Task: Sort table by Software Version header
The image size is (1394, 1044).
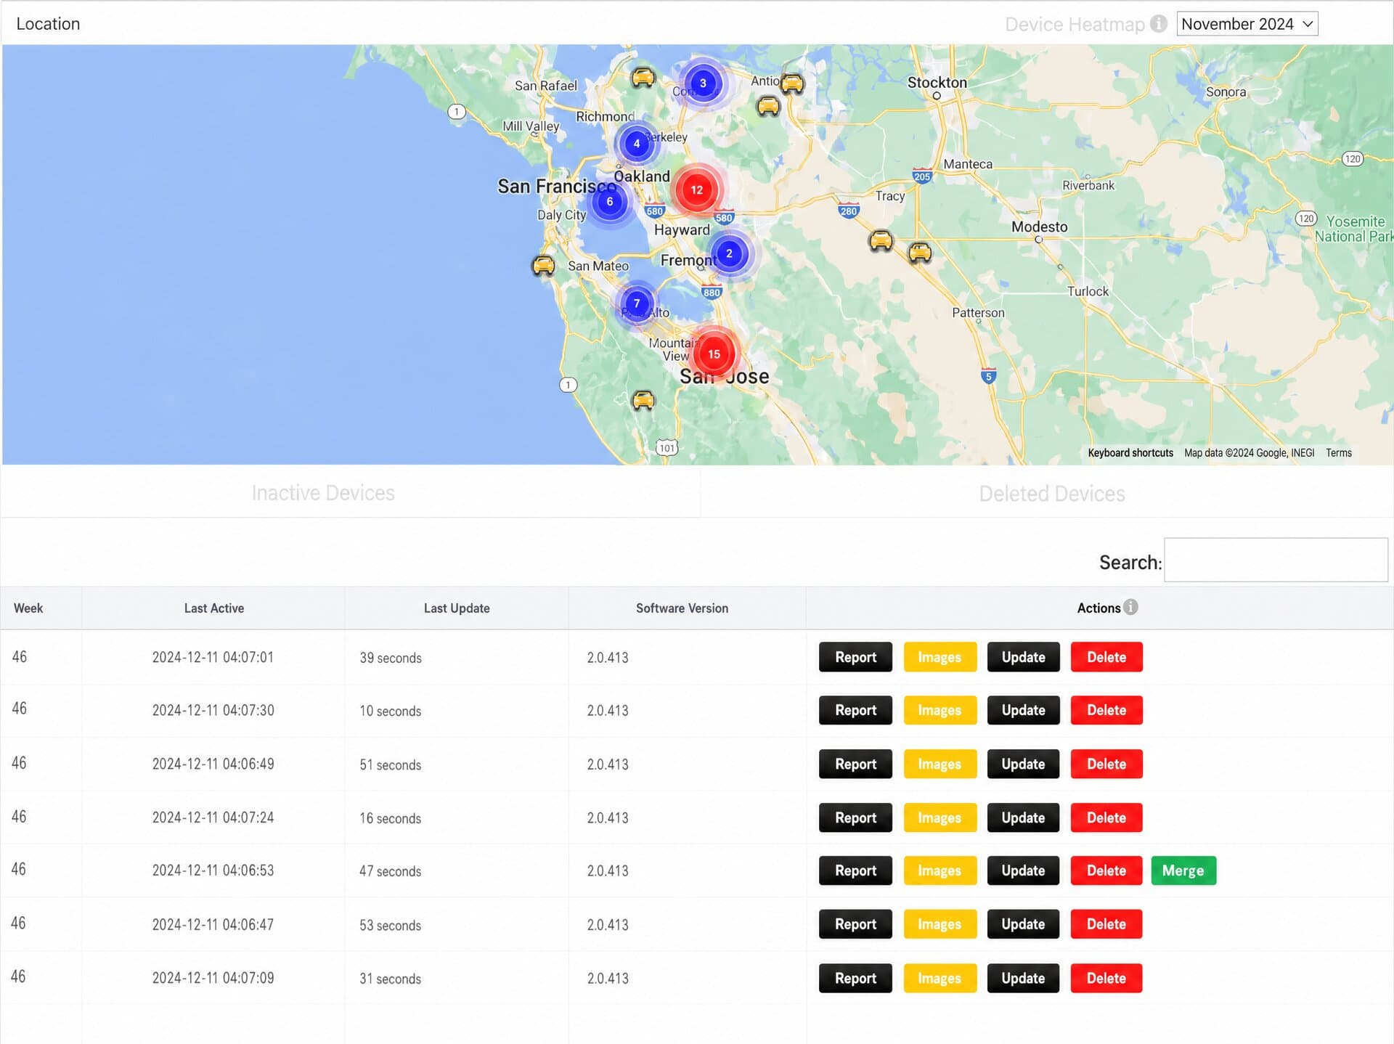Action: [682, 608]
